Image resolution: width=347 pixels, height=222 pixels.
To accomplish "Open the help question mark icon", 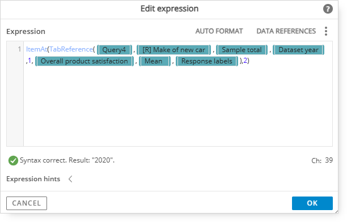I will click(x=328, y=9).
